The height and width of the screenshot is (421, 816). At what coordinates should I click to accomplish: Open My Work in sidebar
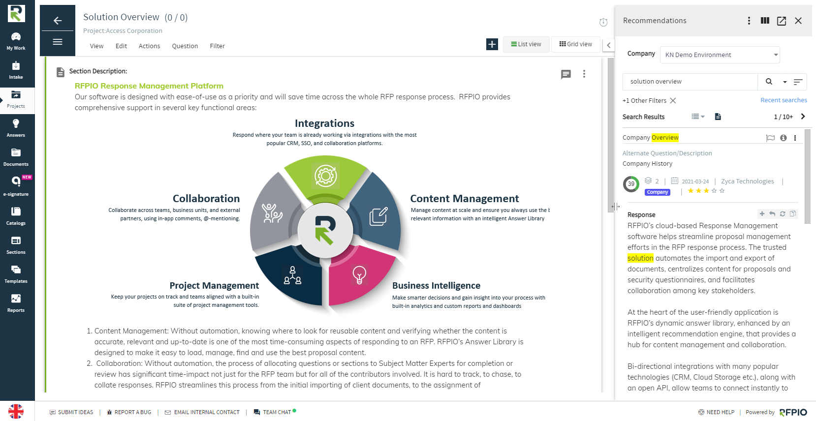[16, 41]
